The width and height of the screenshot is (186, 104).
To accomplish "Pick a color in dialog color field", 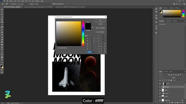I will tap(69, 34).
